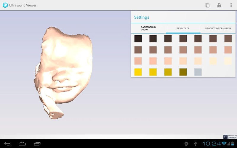Viewport: 237px width, 148px height.
Task: Pick third swatch in second skin row
Action: point(168,50)
